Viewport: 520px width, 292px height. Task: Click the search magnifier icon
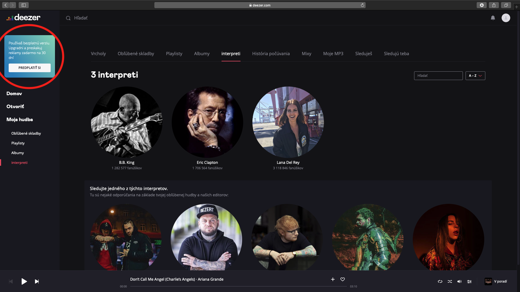click(x=68, y=18)
